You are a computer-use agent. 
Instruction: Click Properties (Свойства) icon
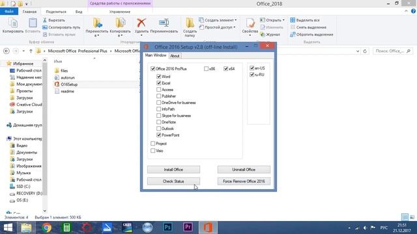tap(250, 23)
